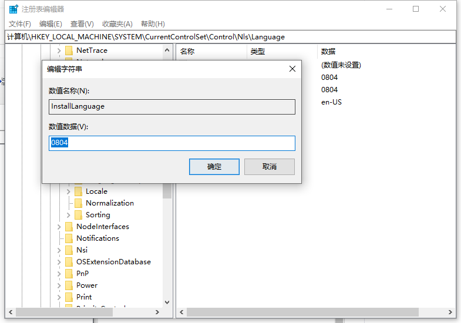
Task: Click the Normalization folder icon
Action: [x=78, y=203]
